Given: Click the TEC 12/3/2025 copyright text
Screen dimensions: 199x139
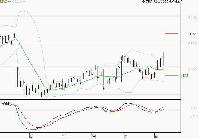Looking at the screenshot, I should tap(162, 2).
